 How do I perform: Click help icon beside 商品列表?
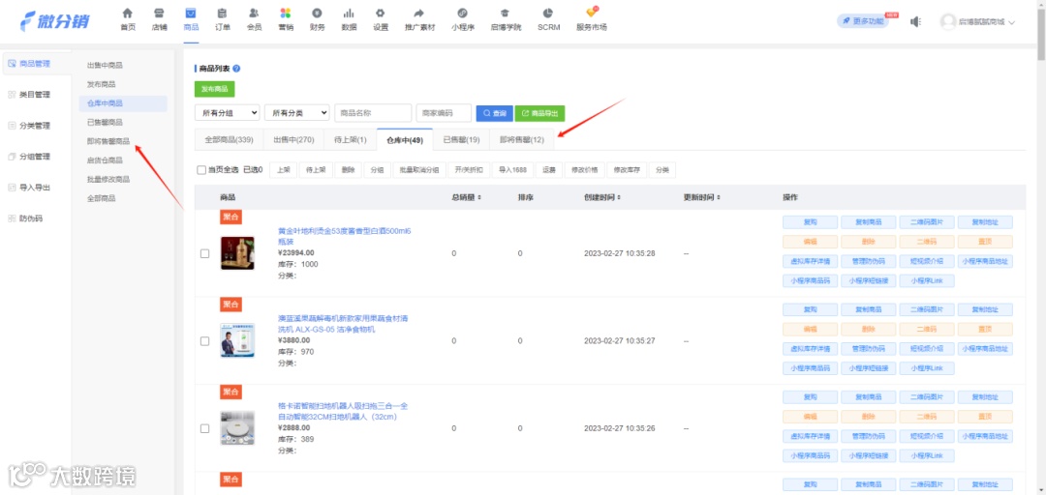[236, 69]
